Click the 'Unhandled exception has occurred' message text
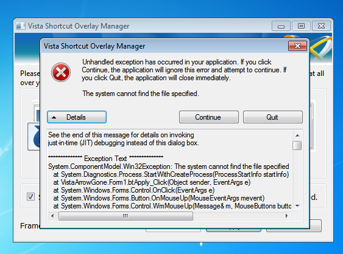The height and width of the screenshot is (254, 343). 184,70
